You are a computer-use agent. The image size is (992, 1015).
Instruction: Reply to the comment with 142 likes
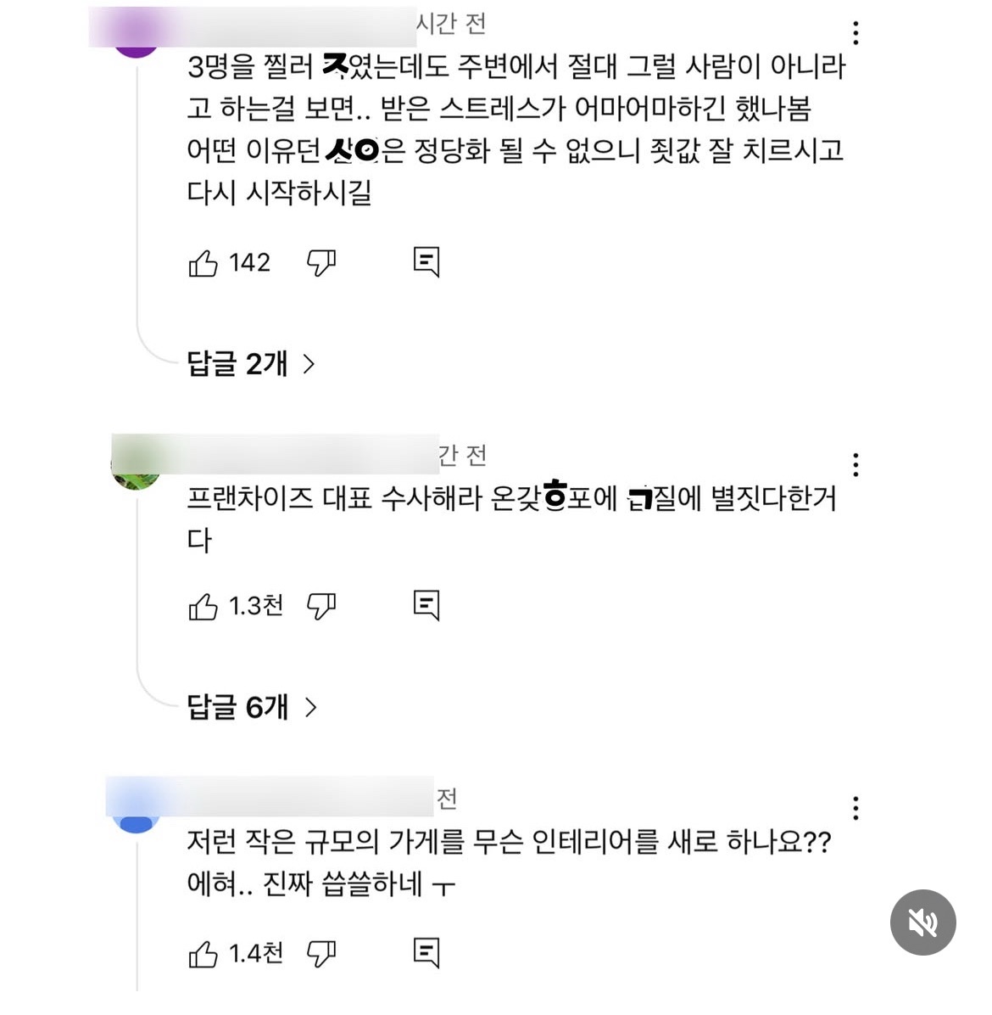tap(426, 262)
